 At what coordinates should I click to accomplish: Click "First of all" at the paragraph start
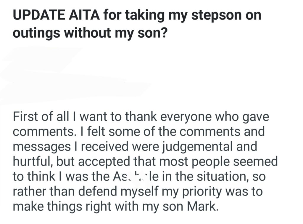(39, 117)
